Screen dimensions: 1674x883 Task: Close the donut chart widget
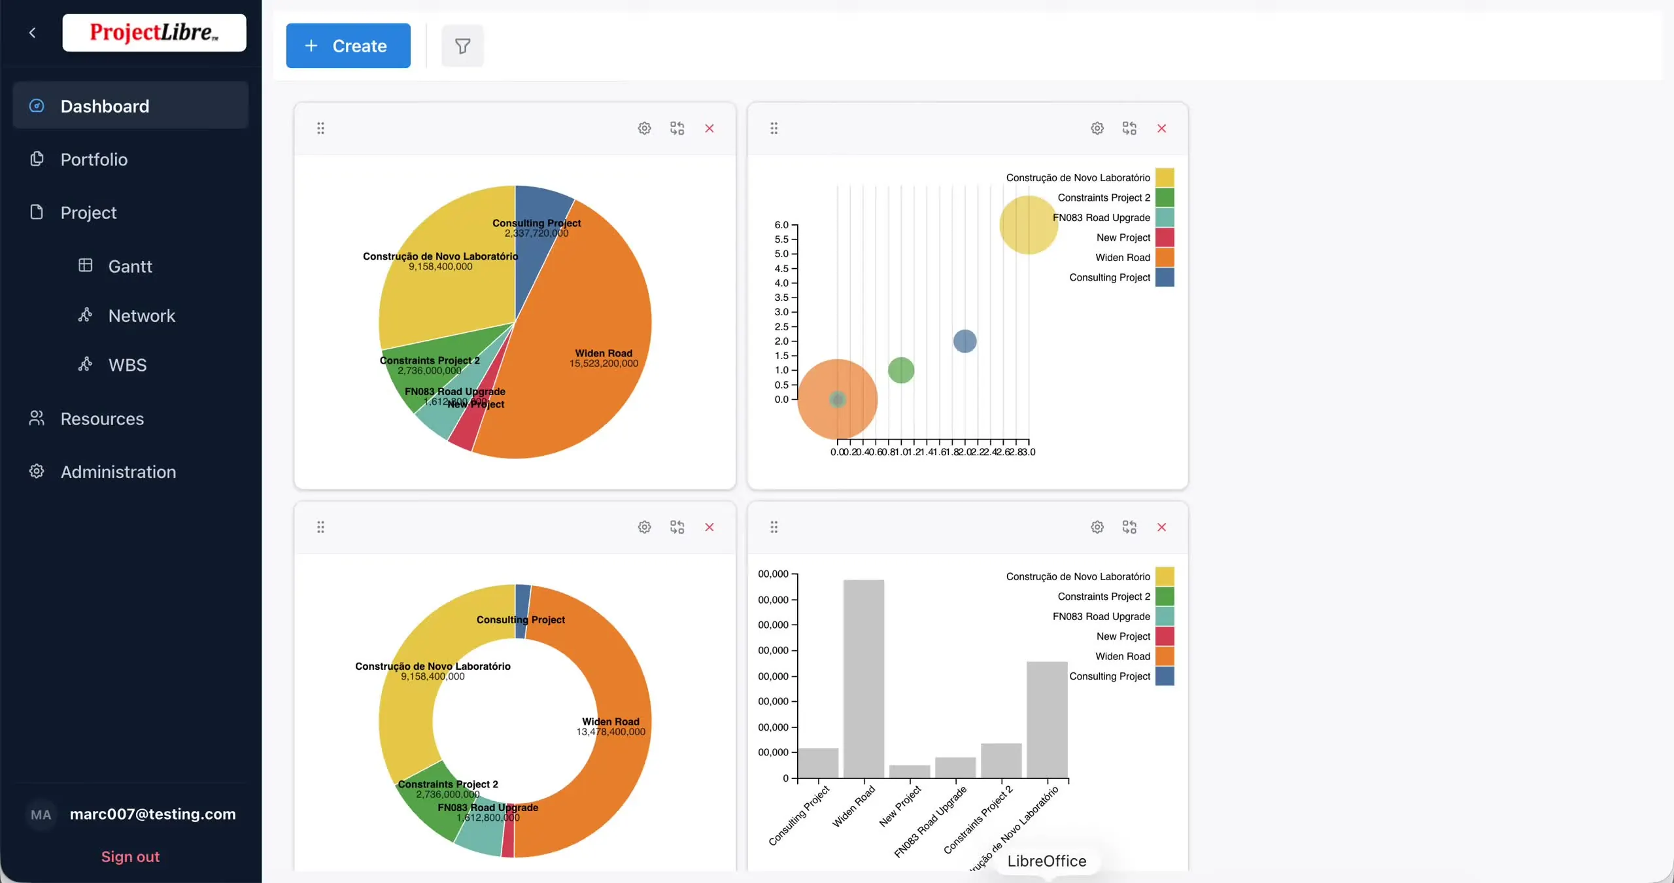(709, 527)
